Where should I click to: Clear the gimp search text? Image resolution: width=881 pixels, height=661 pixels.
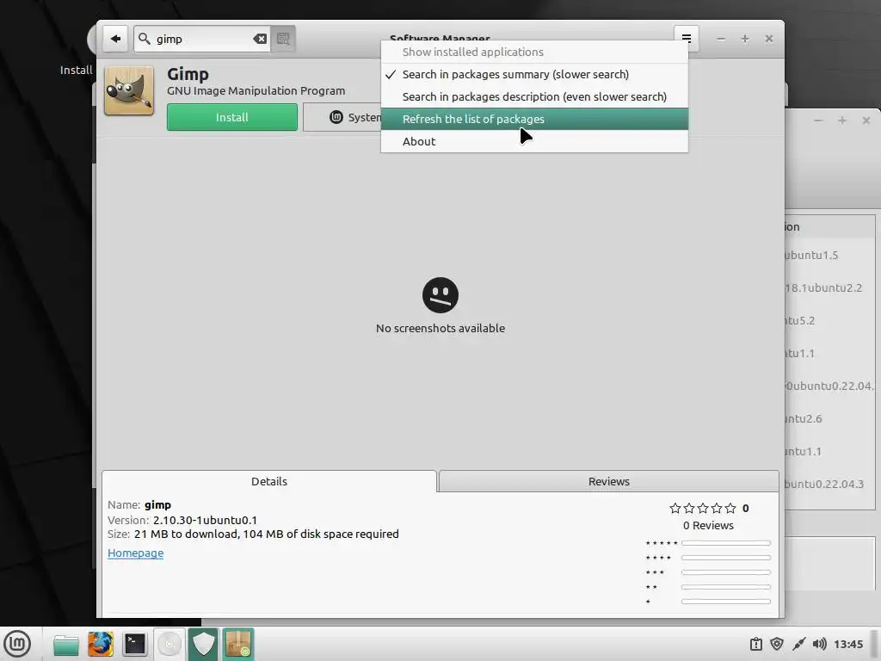[x=260, y=39]
